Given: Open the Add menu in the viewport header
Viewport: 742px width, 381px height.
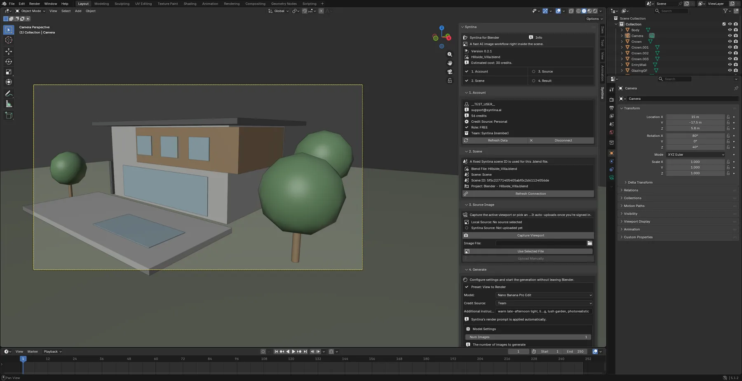Looking at the screenshot, I should (78, 11).
